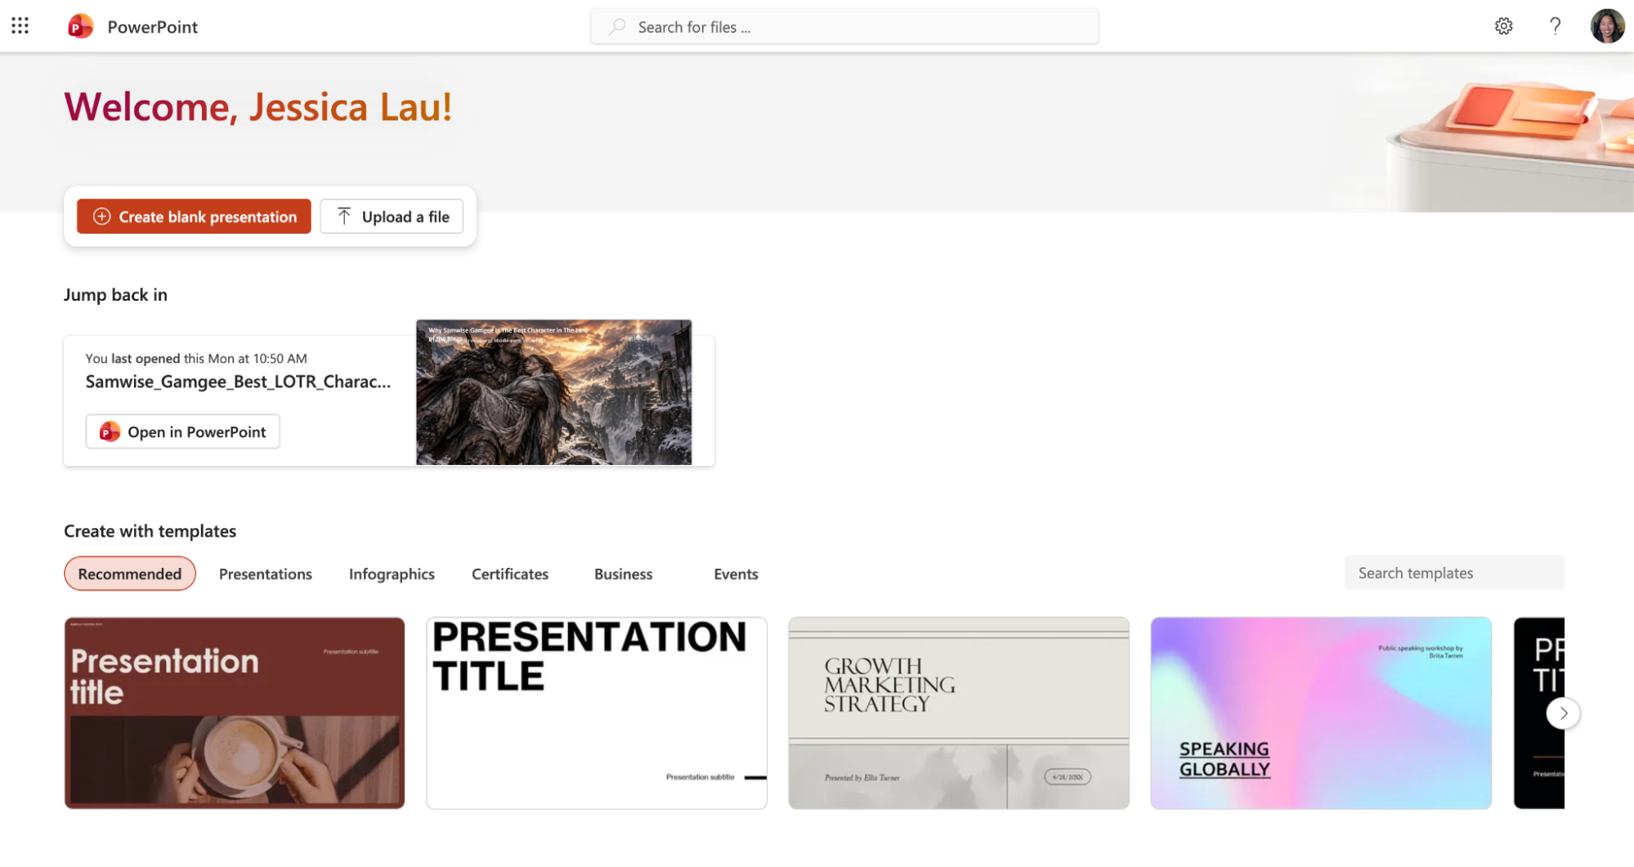Switch to the Business tab
The image size is (1634, 867).
pyautogui.click(x=623, y=574)
